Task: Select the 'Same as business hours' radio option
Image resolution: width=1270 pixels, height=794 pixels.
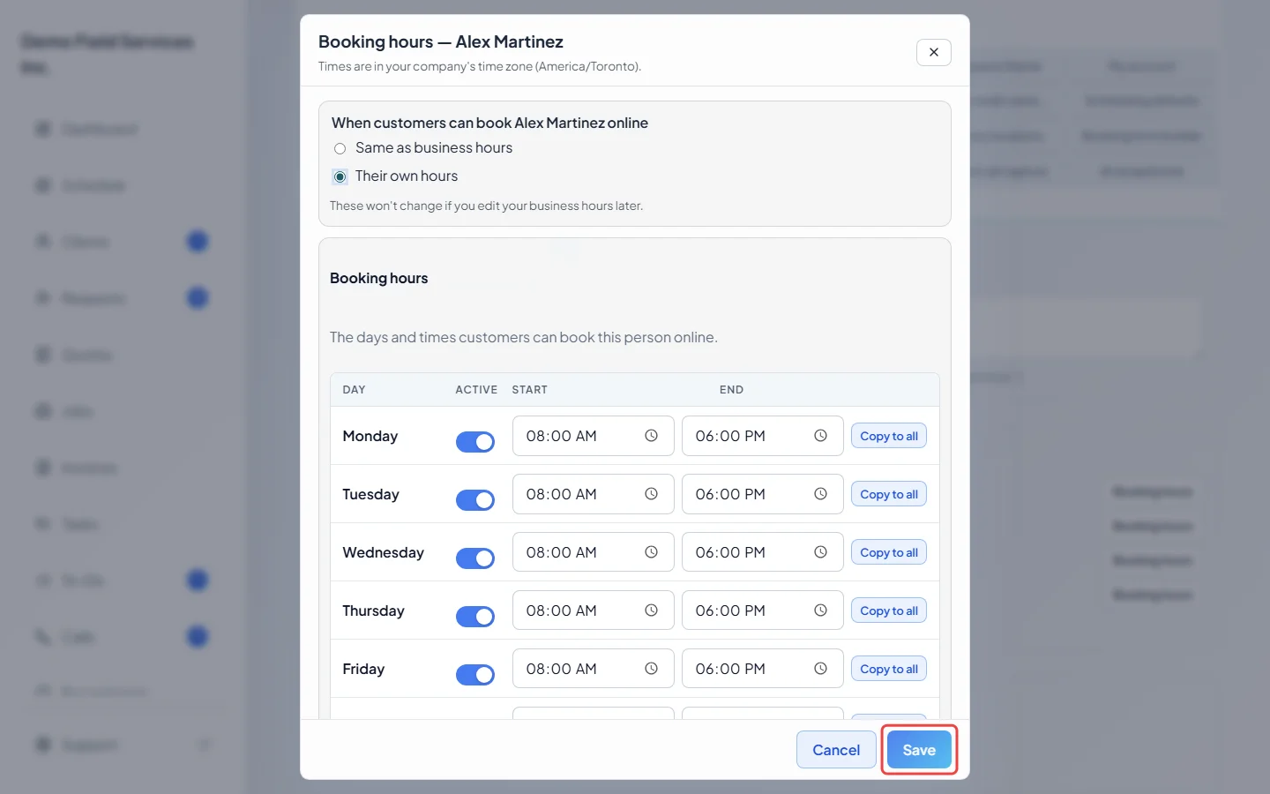Action: 340,148
